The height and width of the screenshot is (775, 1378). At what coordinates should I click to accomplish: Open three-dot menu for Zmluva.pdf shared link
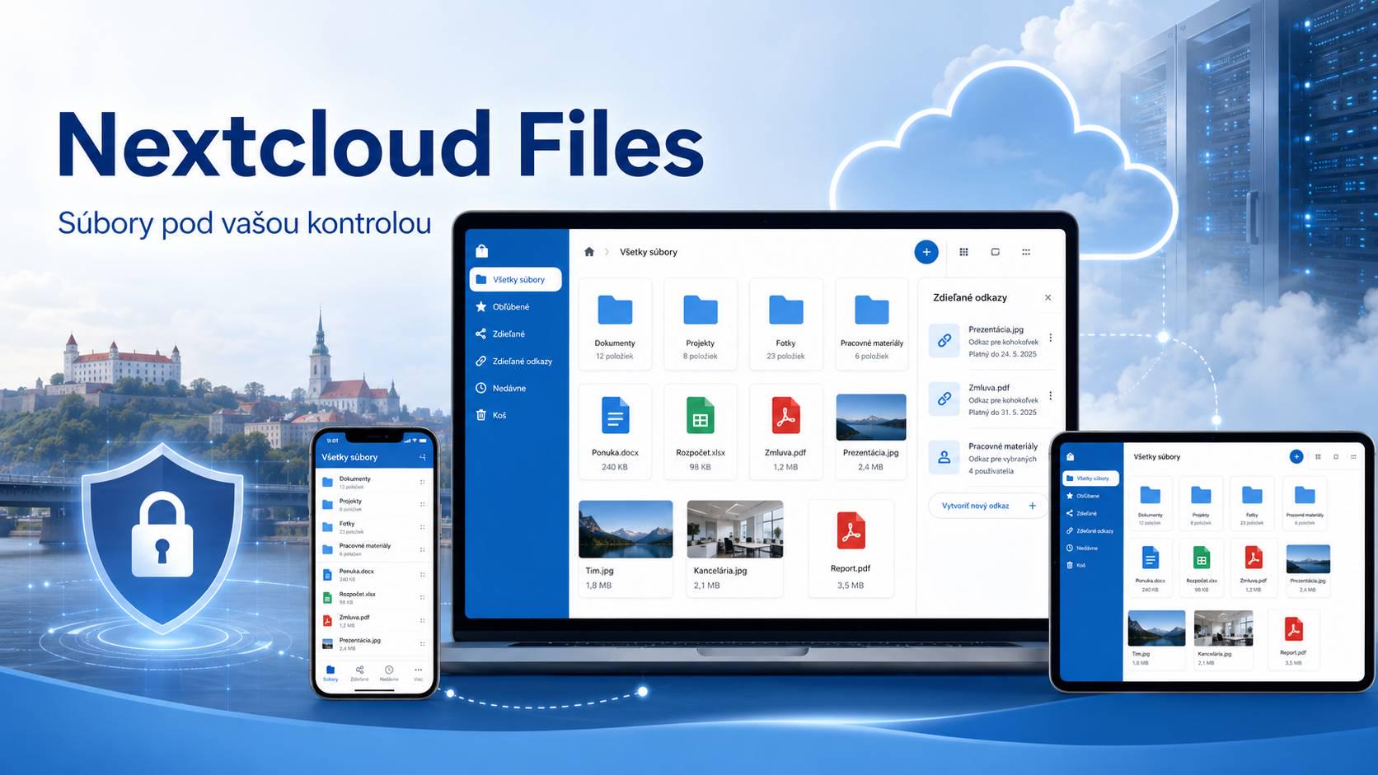coord(1051,396)
